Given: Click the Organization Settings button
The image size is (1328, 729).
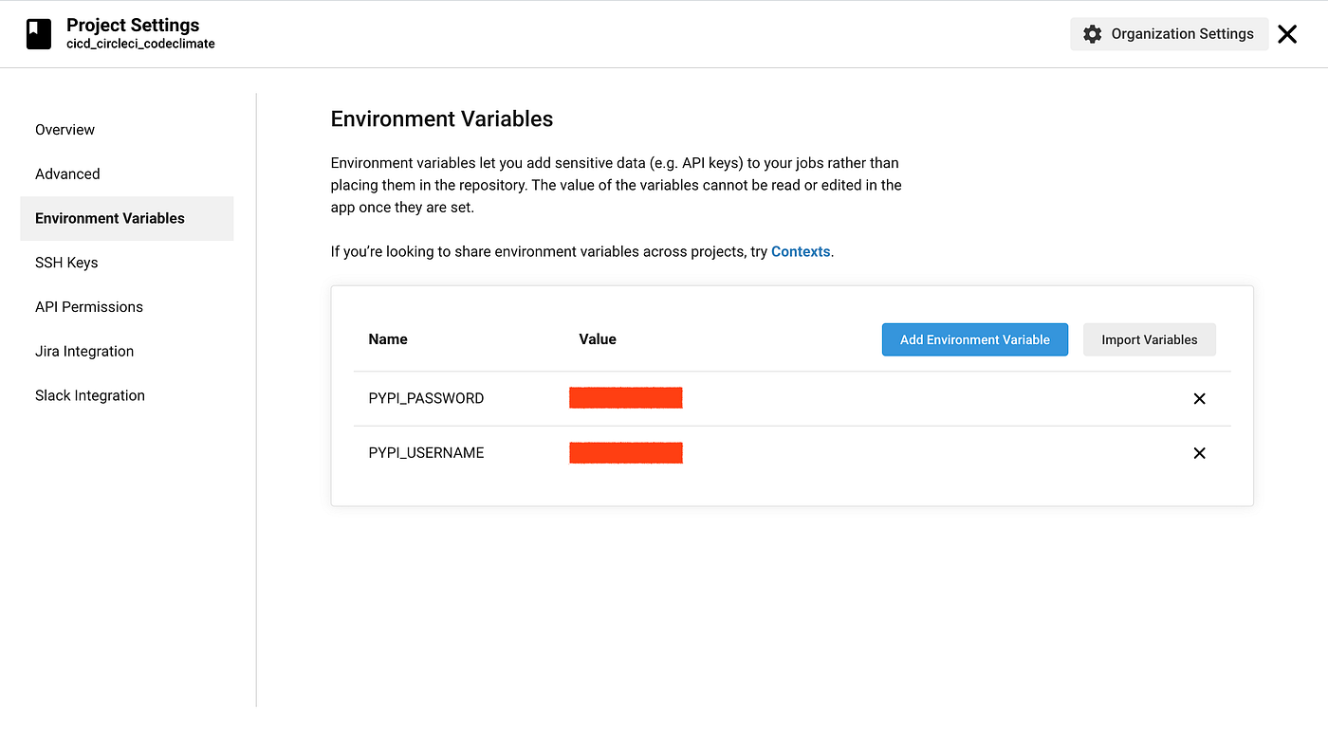Looking at the screenshot, I should point(1169,33).
